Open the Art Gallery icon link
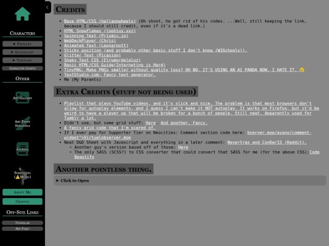Image resolution: width=329 pixels, height=246 pixels. tap(23, 98)
